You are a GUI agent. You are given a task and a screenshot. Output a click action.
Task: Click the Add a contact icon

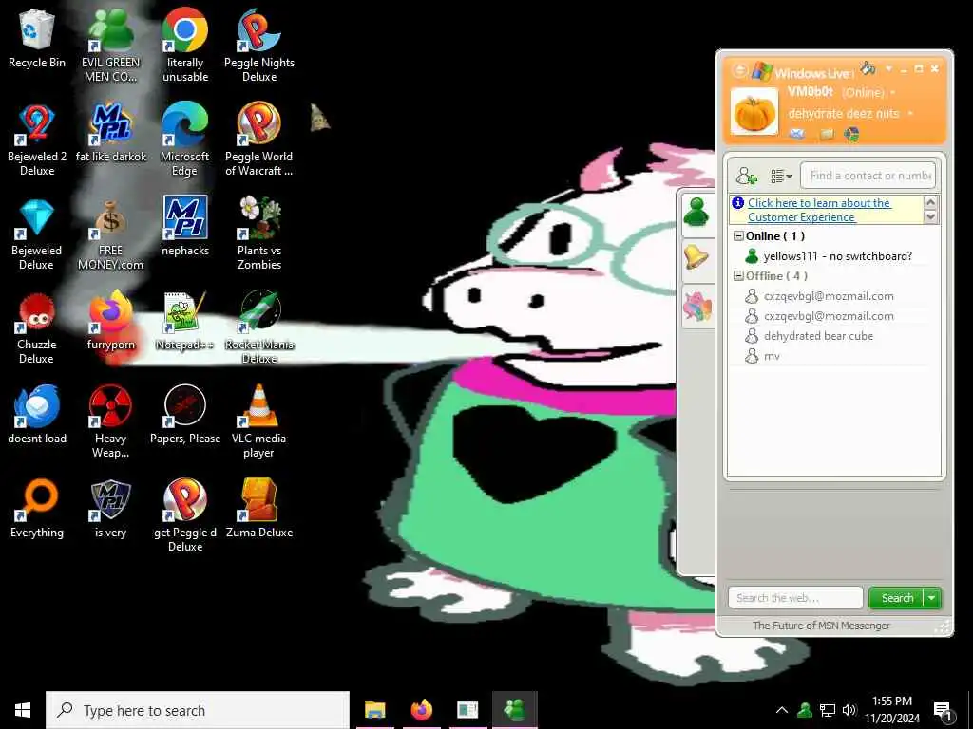coord(747,176)
